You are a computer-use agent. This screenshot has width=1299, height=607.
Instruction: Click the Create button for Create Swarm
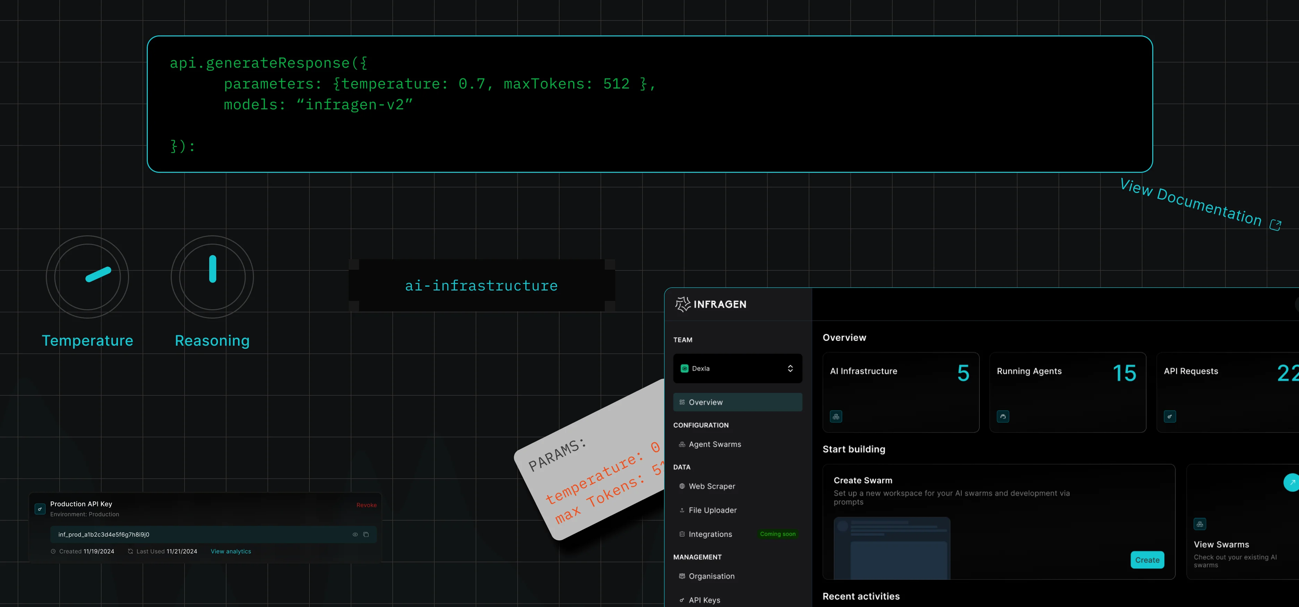coord(1147,559)
